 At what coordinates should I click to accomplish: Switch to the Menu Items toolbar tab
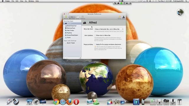[x=72, y=17]
